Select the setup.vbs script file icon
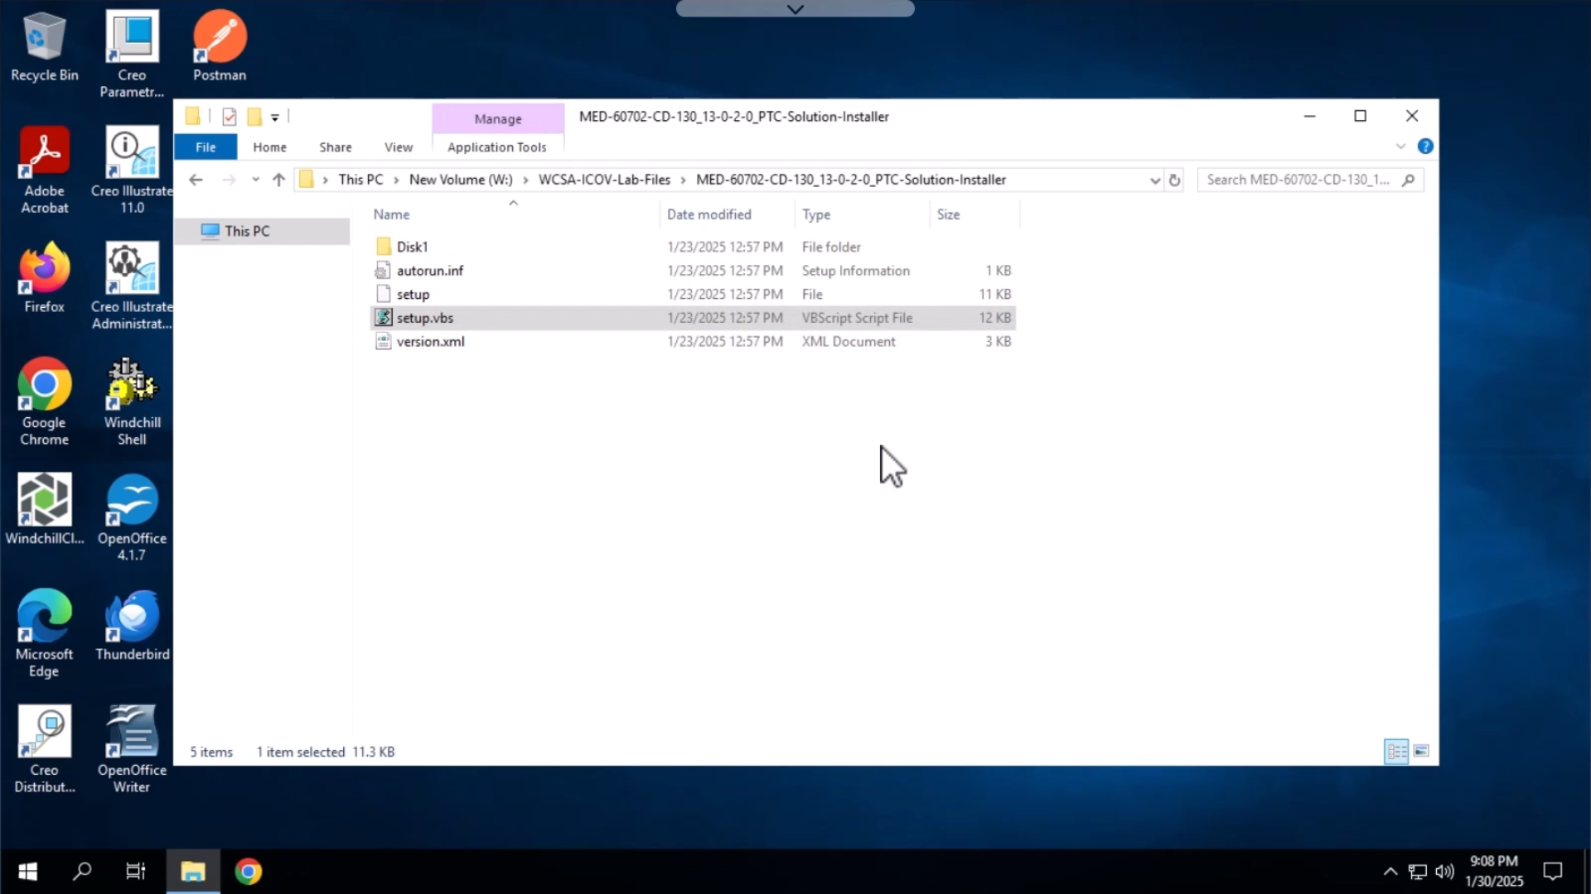The height and width of the screenshot is (894, 1591). pos(383,318)
